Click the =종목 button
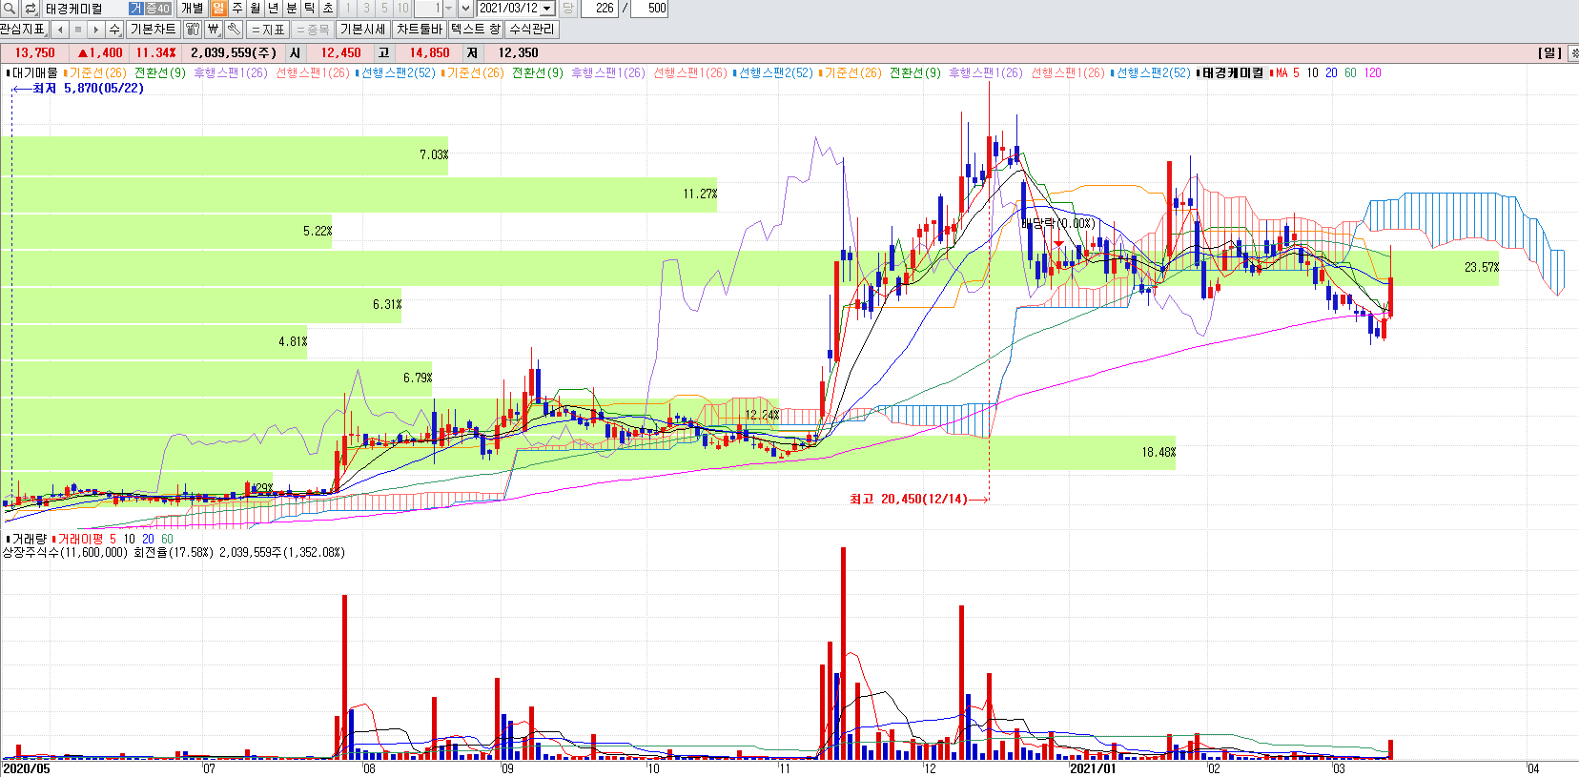This screenshot has height=777, width=1579. pyautogui.click(x=312, y=29)
